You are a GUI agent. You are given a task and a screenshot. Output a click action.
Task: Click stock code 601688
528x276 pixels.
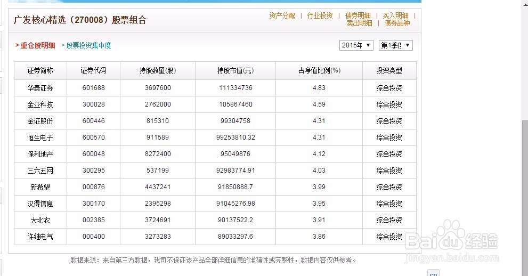(94, 88)
